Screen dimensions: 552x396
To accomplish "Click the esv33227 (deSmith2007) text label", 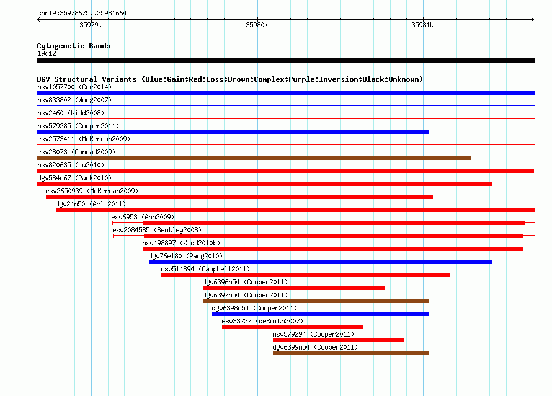I will (x=262, y=321).
